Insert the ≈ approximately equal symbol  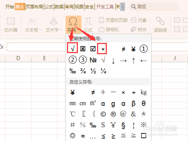[x=83, y=136]
